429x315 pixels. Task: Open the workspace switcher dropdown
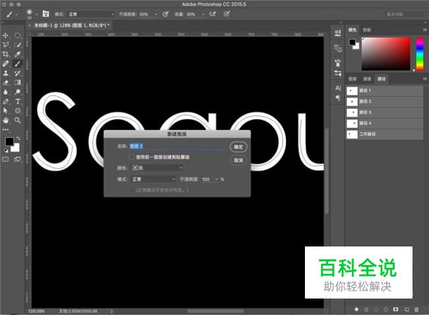[405, 14]
